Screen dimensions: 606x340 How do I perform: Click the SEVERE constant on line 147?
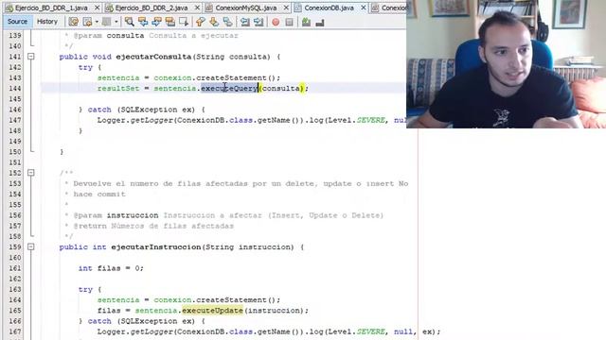(x=370, y=120)
